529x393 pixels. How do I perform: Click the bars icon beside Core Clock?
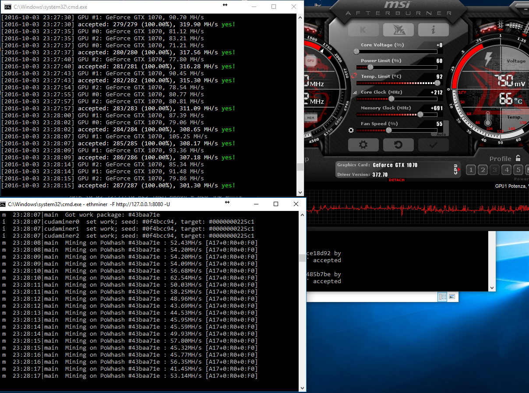tap(354, 92)
